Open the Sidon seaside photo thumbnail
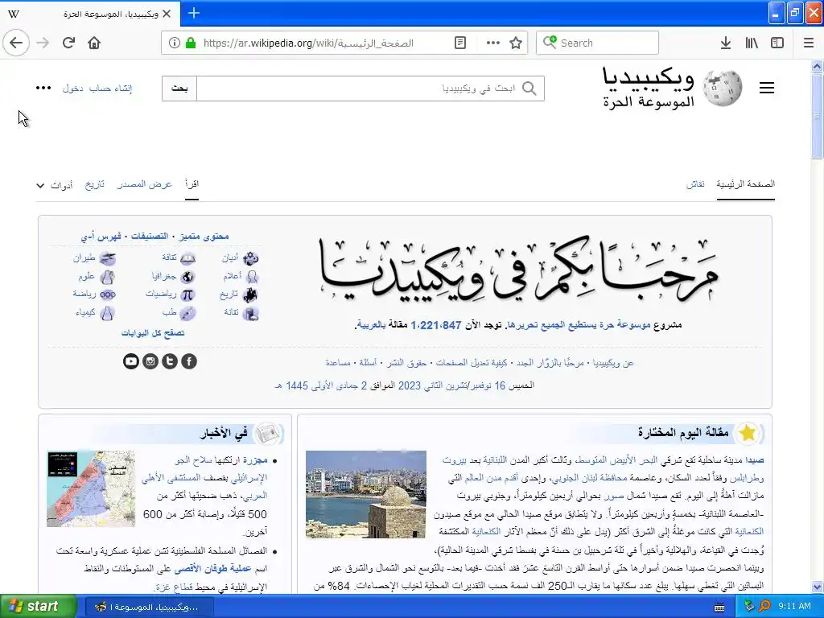This screenshot has height=618, width=824. click(366, 494)
